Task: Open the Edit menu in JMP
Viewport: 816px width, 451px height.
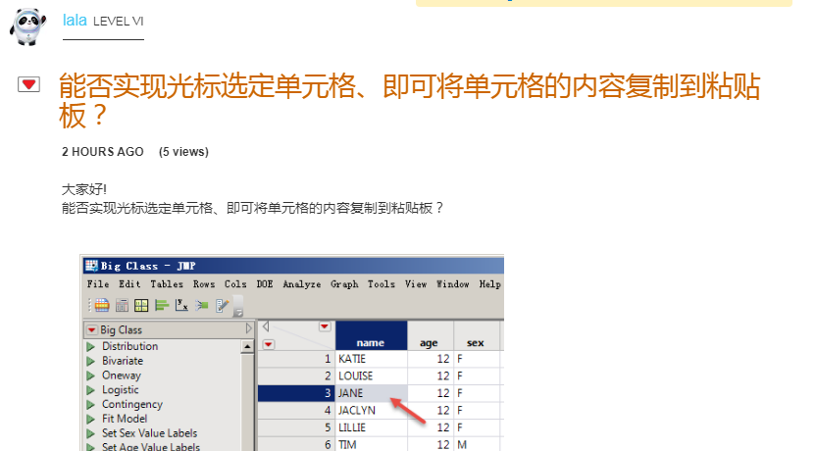Action: tap(129, 284)
